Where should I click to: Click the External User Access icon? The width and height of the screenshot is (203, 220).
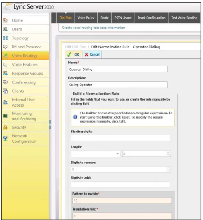5,102
